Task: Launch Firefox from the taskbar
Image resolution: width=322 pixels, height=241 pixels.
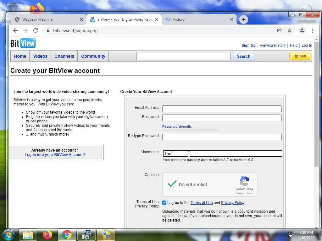Action: coord(47,235)
